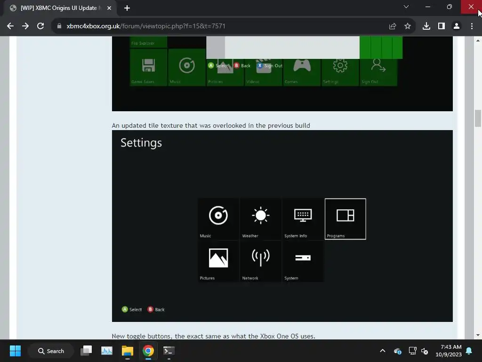The width and height of the screenshot is (482, 362).
Task: View site information via lock icon
Action: (x=59, y=26)
